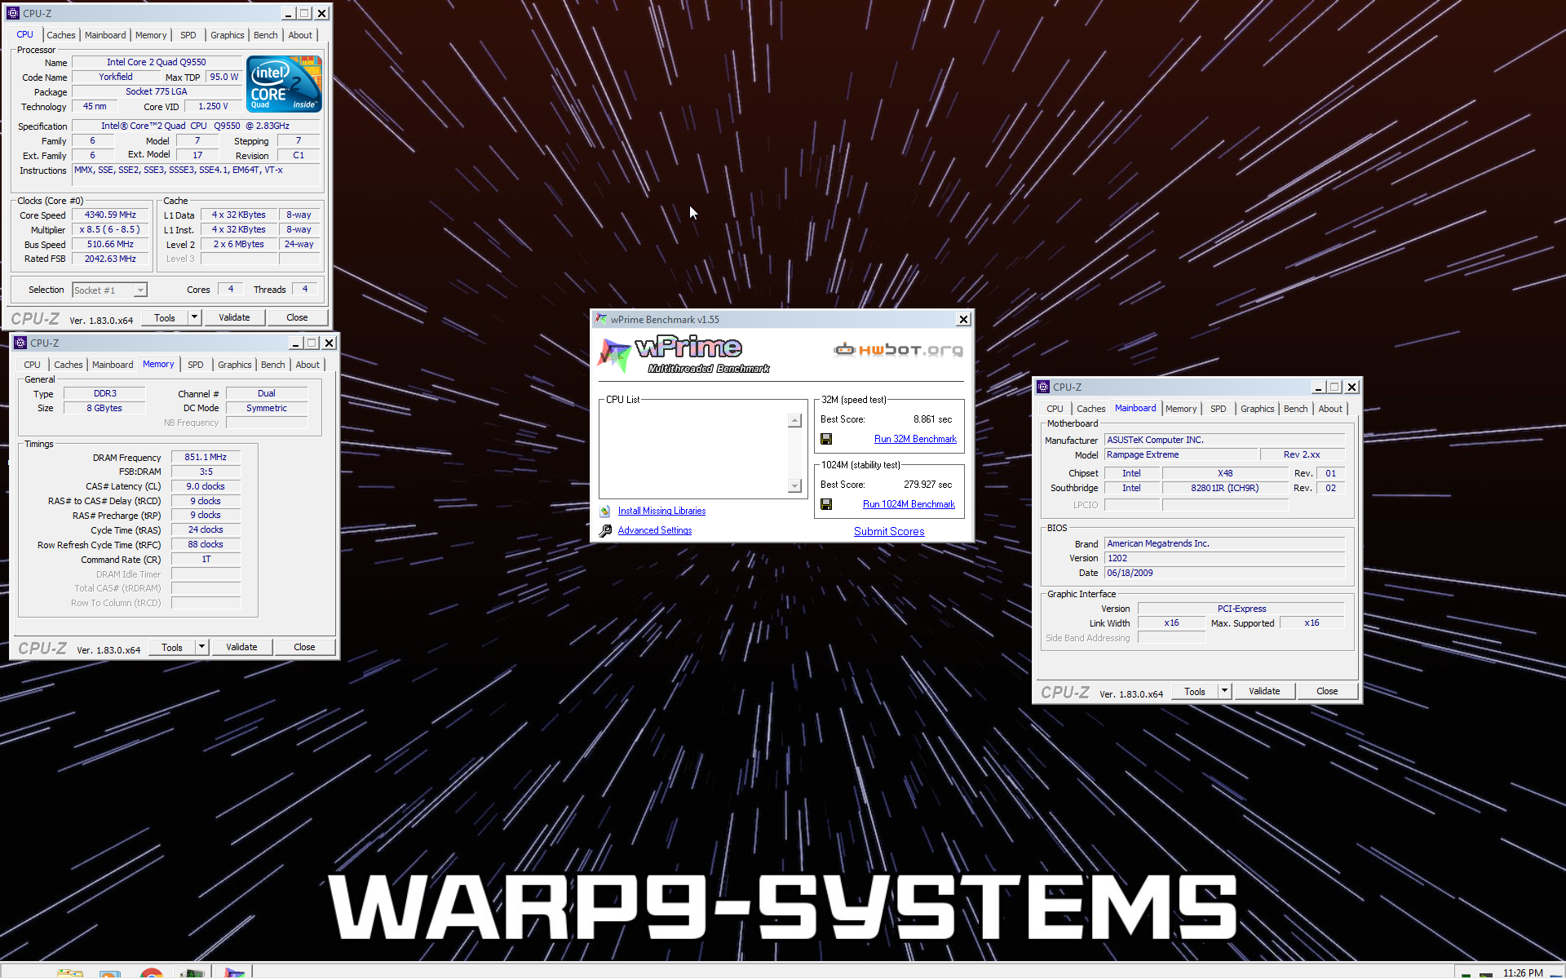This screenshot has height=979, width=1566.
Task: Click the floppy save icon for 32M score
Action: click(826, 439)
